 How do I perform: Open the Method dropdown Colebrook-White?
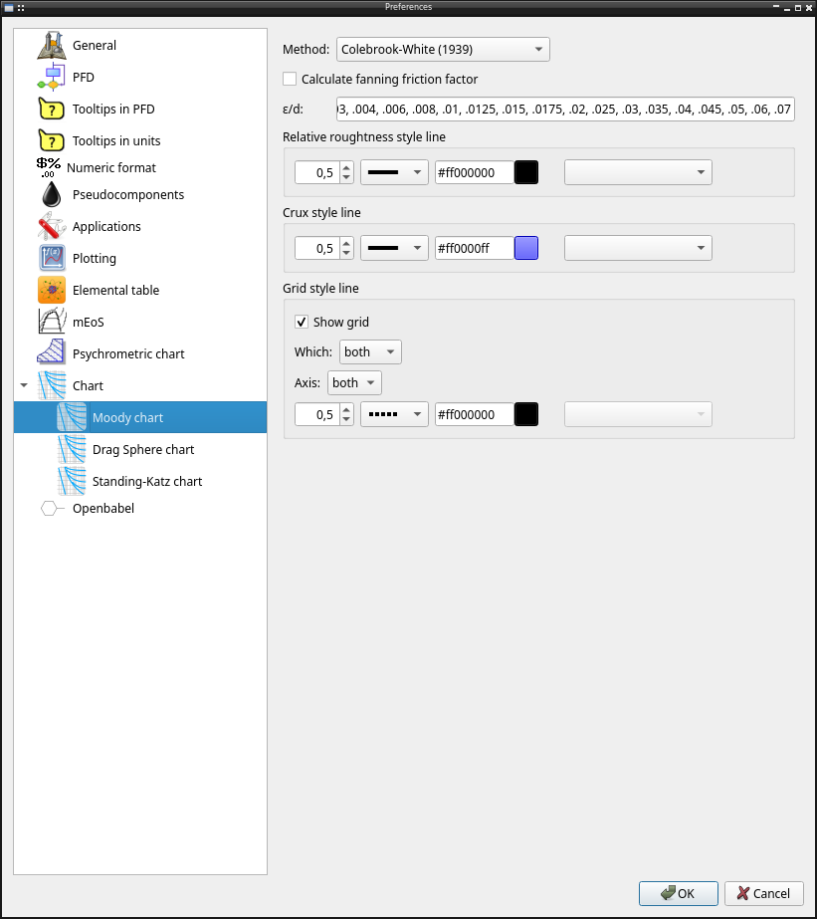[443, 49]
